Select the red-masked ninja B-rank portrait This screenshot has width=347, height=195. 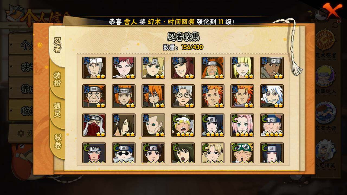(x=94, y=125)
